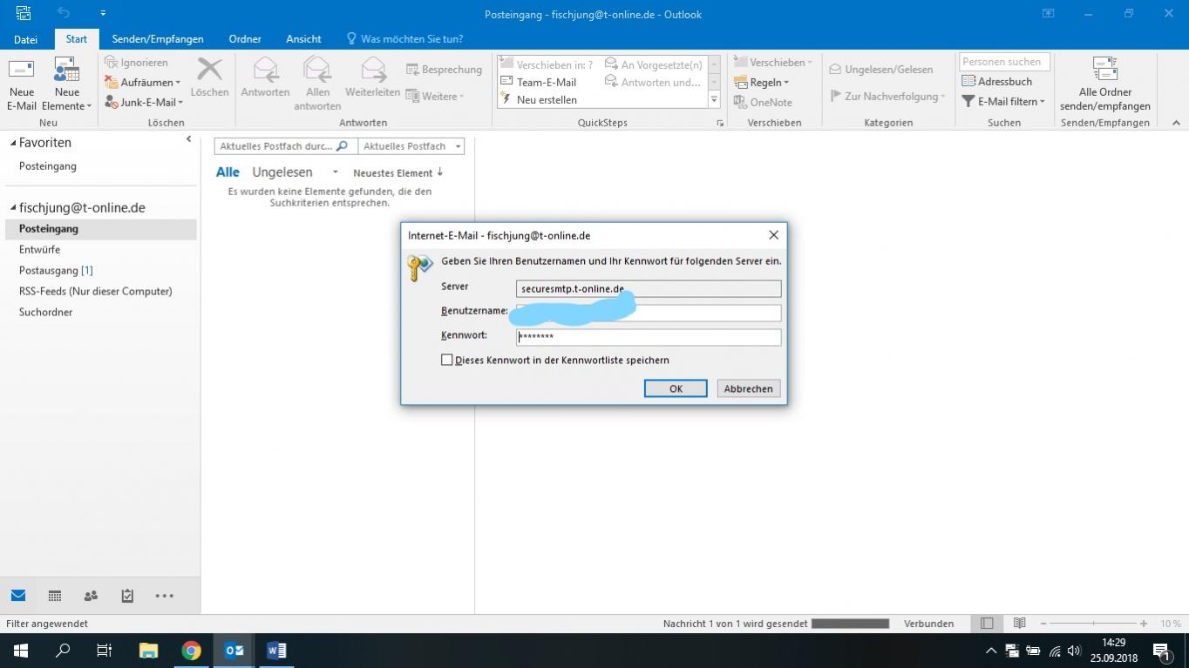Open the Aufräumen cleanup option
The height and width of the screenshot is (668, 1189).
point(143,82)
